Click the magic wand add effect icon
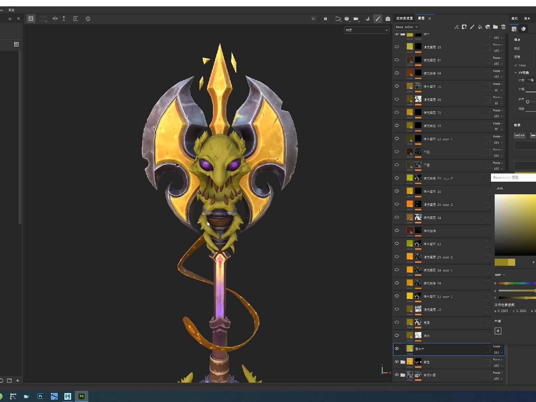Screen dimensions: 536x402 pos(456,27)
